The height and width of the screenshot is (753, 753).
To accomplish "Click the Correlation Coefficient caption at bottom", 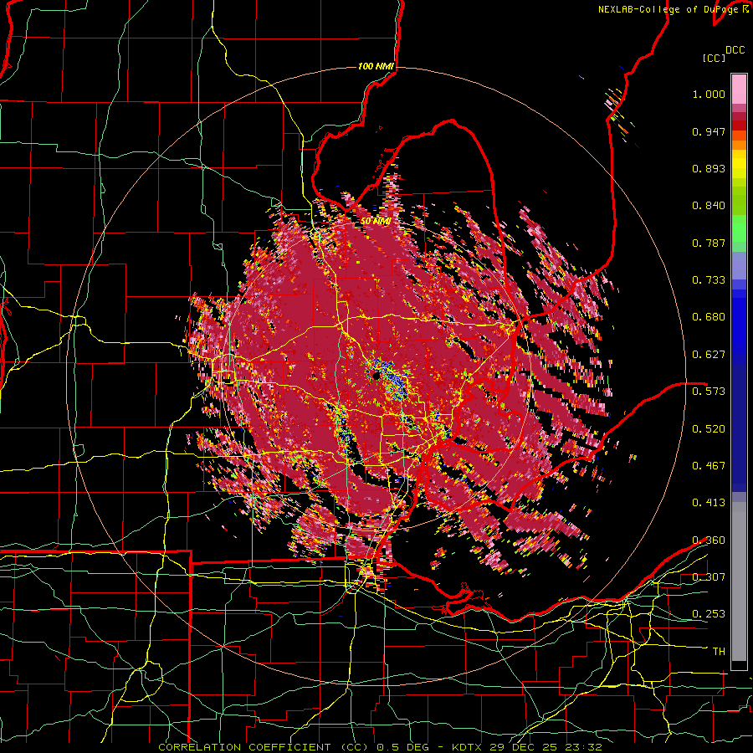I will click(x=380, y=747).
